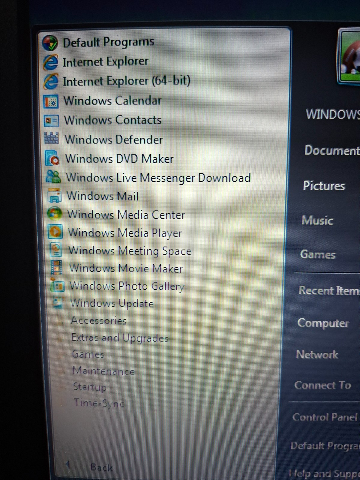Open Default Programs from the program list

coord(108,42)
